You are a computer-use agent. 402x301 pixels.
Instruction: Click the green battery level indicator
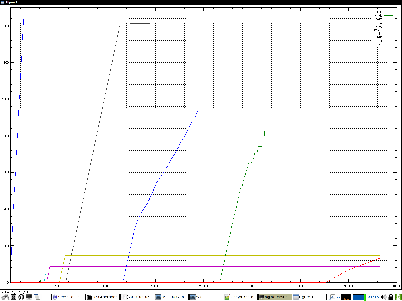(x=365, y=297)
